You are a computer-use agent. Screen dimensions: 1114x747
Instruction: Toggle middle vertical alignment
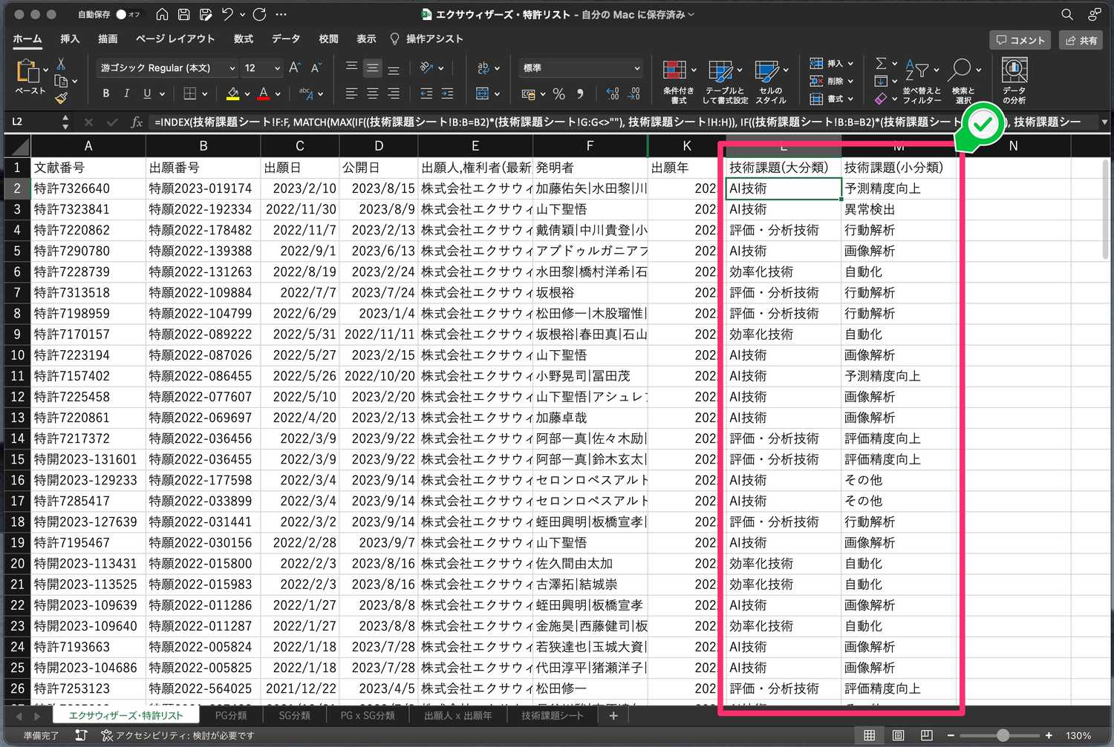tap(373, 68)
